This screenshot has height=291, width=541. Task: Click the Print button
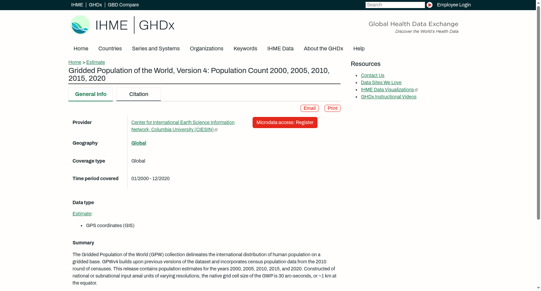332,108
